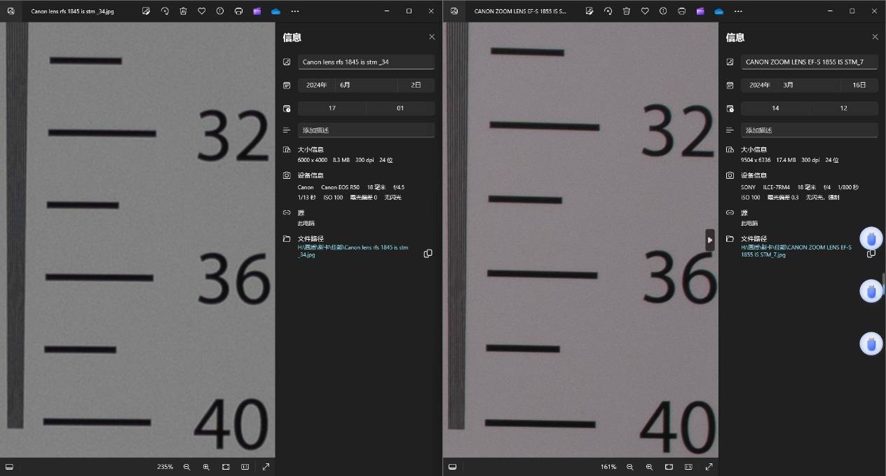Open the 235% zoom level control
The image size is (886, 476).
[165, 467]
